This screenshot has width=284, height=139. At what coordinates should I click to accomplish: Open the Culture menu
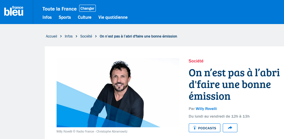pyautogui.click(x=85, y=17)
